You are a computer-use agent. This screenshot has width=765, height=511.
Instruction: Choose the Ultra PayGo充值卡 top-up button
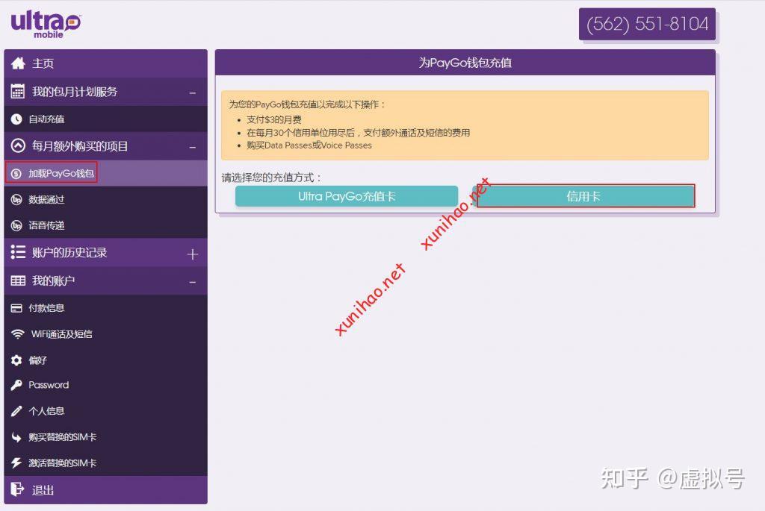click(347, 196)
